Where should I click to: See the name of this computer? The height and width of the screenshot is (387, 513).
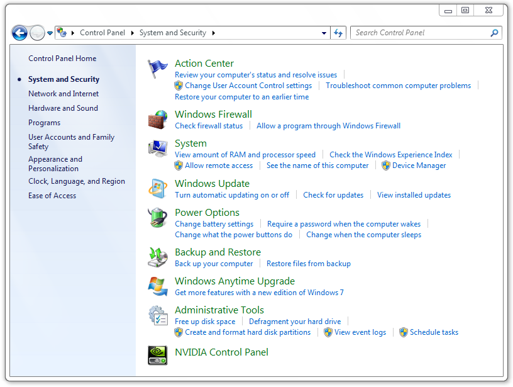tap(317, 165)
